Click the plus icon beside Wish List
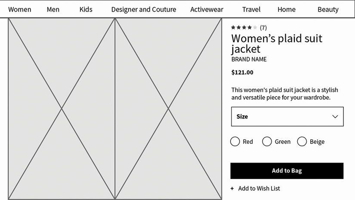This screenshot has width=355, height=200. point(232,188)
